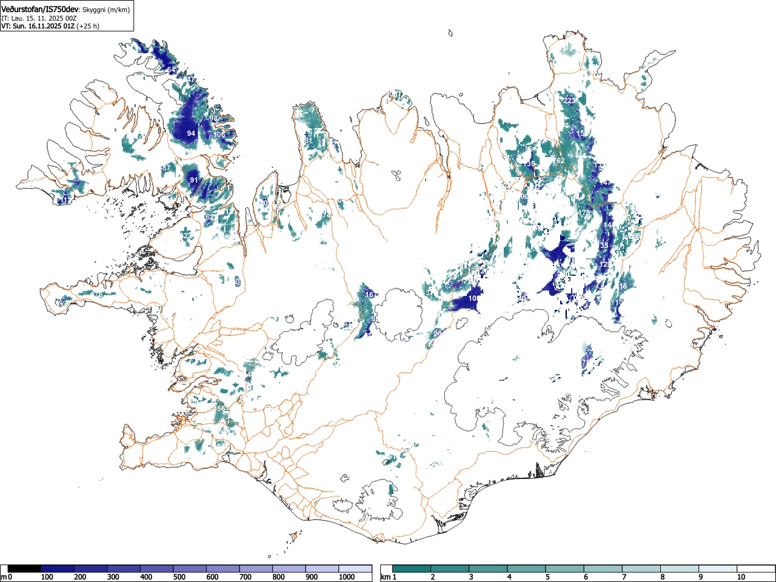
Task: Select the 200–300 m visibility legend swatch
Action: (91, 569)
